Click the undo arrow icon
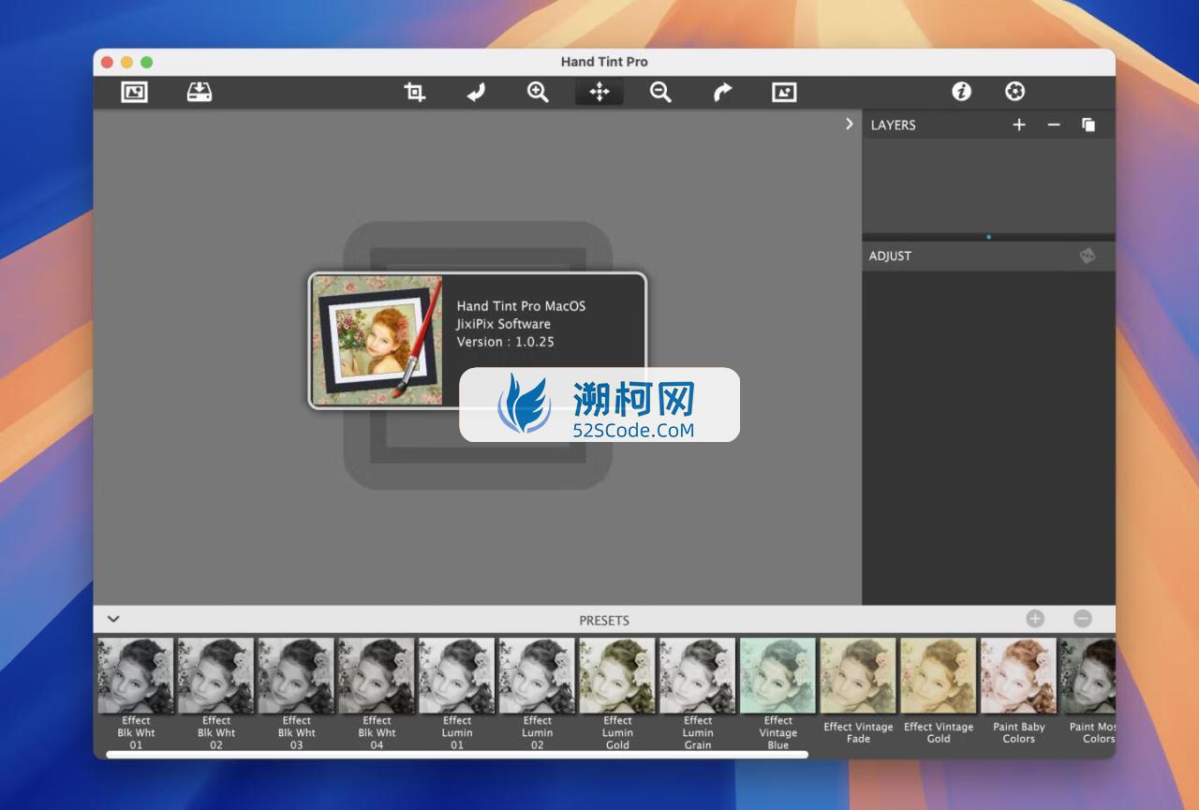The image size is (1199, 810). pos(476,92)
